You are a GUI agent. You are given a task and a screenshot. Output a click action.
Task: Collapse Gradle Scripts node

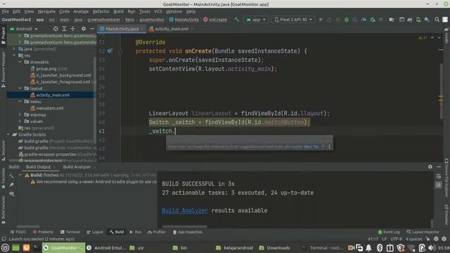point(8,134)
